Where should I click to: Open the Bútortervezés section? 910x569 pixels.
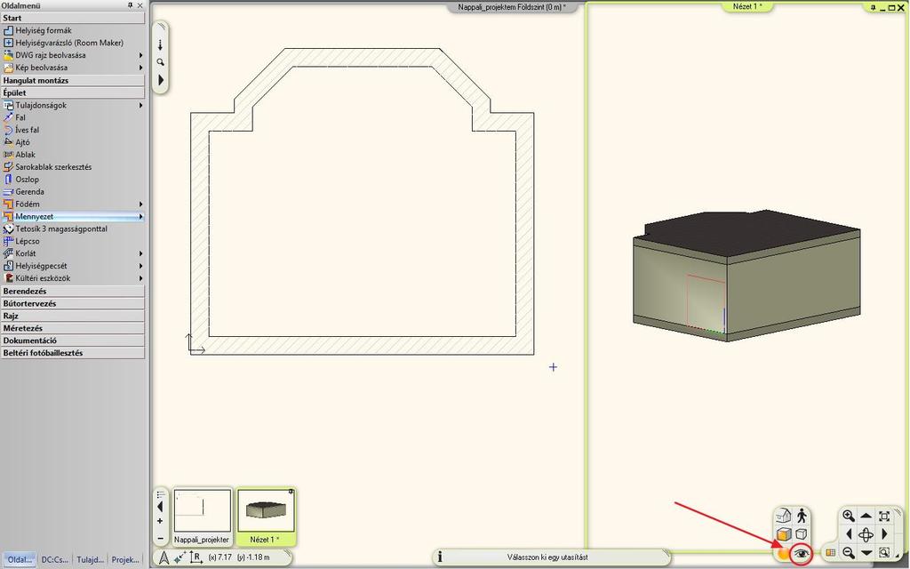pyautogui.click(x=73, y=303)
